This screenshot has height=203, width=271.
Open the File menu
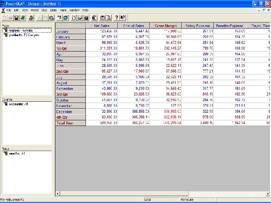[x=9, y=10]
